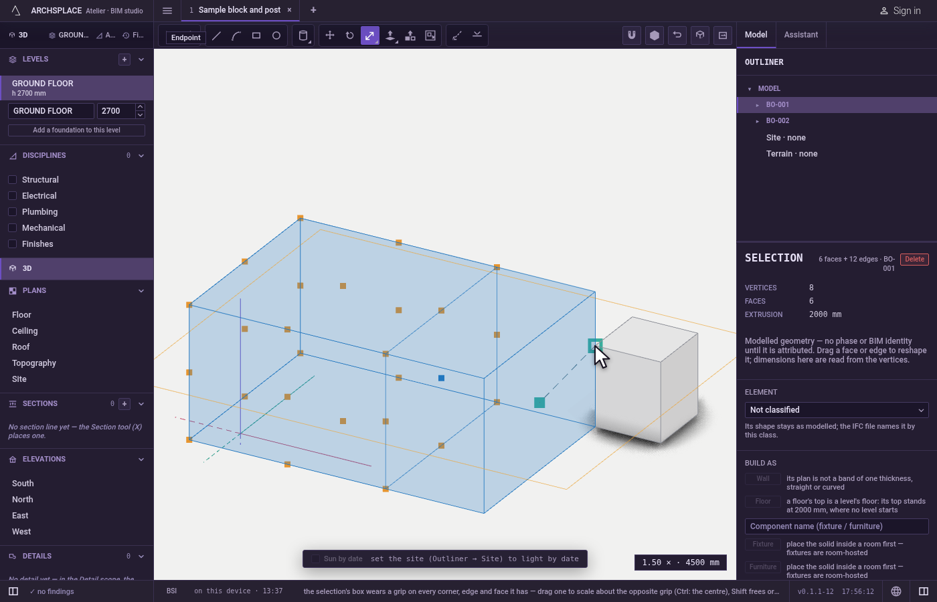Viewport: 937px width, 602px height.
Task: Tick the Mechanical discipline checkbox
Action: 12,228
